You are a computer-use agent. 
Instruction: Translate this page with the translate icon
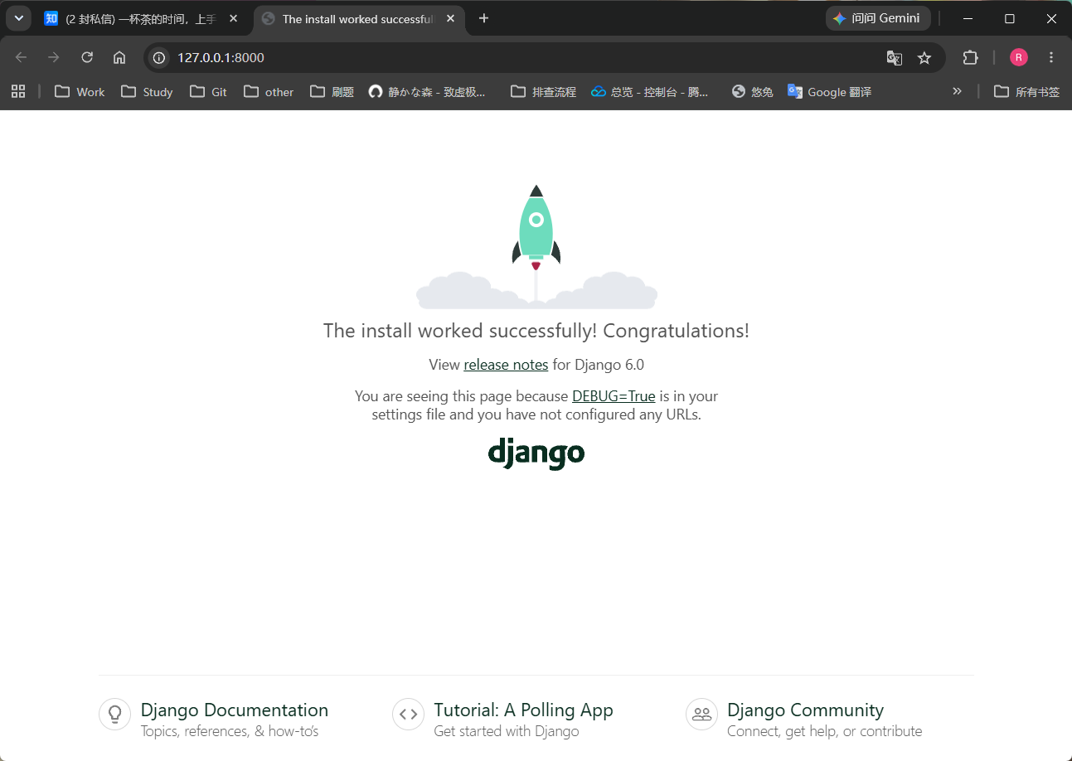(894, 57)
